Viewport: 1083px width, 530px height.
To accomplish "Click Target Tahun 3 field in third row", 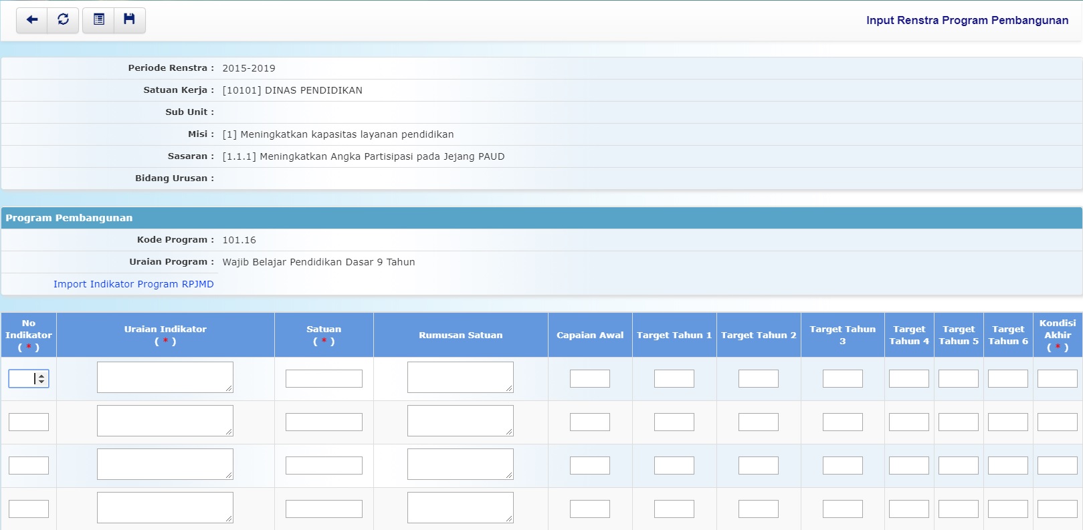I will tap(843, 465).
